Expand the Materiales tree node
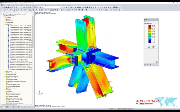 (x=5, y=21)
